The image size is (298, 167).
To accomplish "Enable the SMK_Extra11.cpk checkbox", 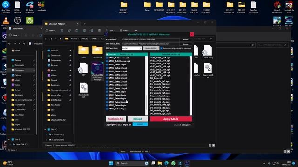I will pos(107,71).
